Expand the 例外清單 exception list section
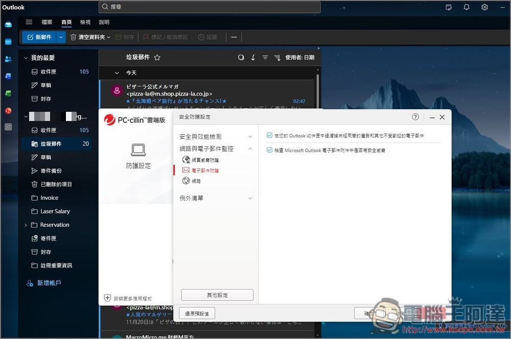 coord(250,198)
